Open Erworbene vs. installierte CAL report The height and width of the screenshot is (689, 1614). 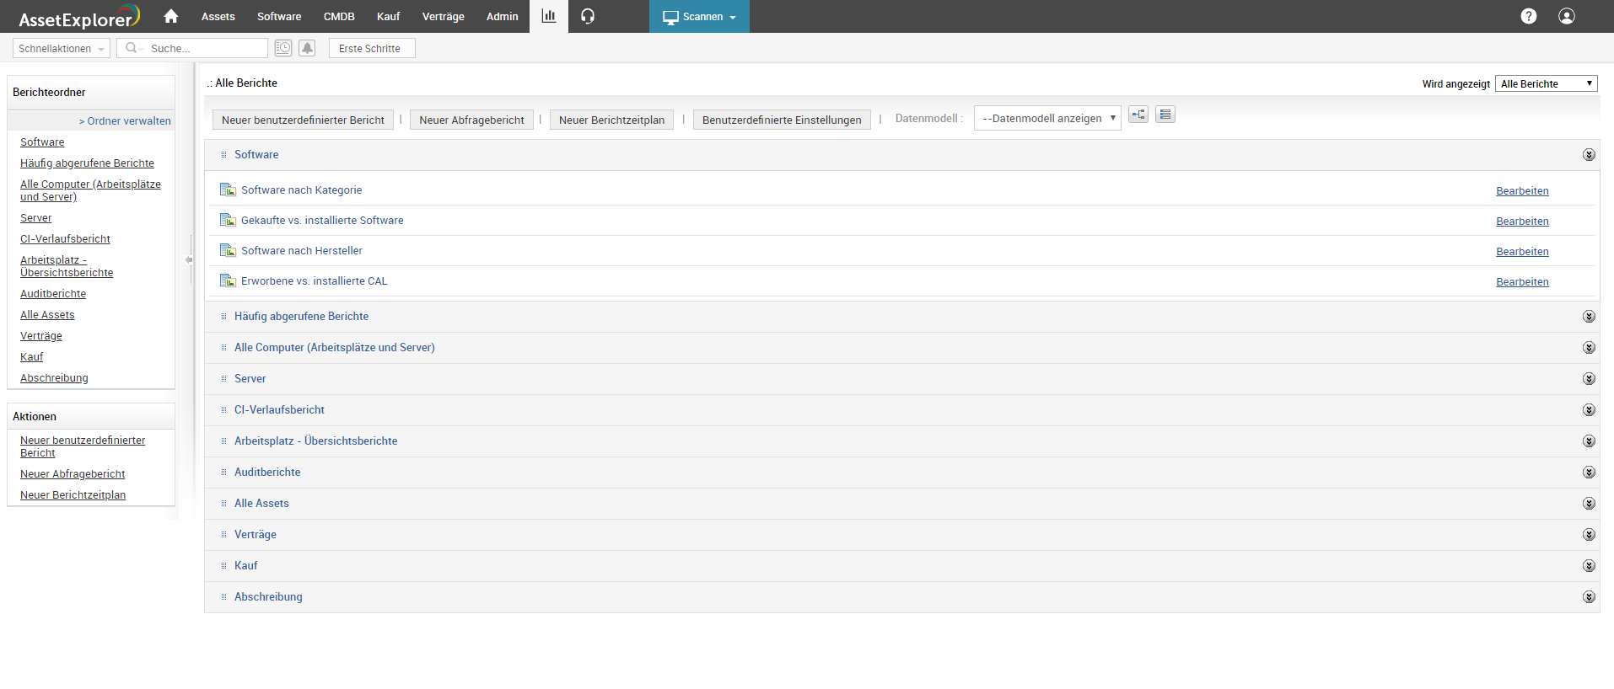(314, 280)
